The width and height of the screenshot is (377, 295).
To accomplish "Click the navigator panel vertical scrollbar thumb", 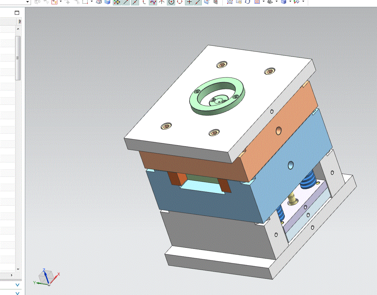I will click(x=18, y=58).
